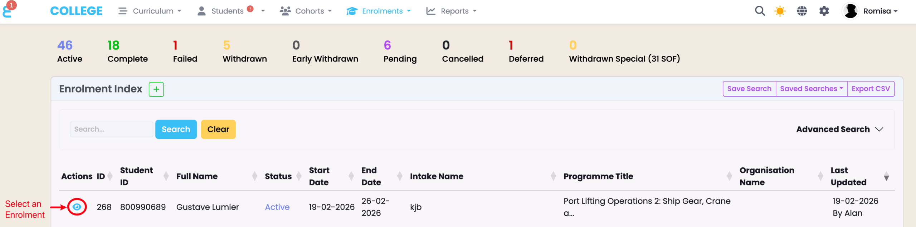916x227 pixels.
Task: Open the globe language icon
Action: tap(802, 11)
